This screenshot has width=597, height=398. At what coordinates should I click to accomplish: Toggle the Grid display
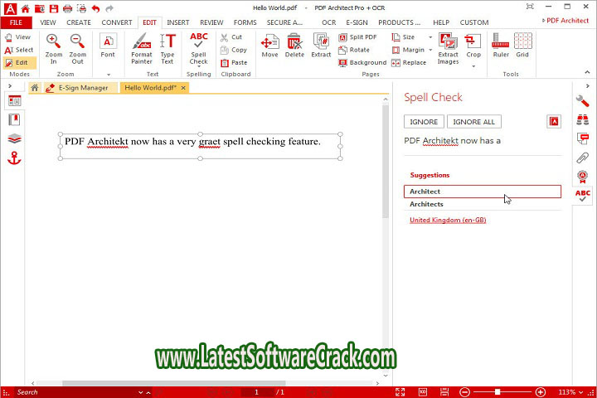(x=522, y=46)
